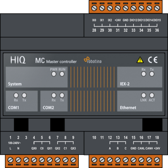Click the HIQ brand logo
Image resolution: width=168 pixels, height=168 pixels.
click(x=18, y=60)
